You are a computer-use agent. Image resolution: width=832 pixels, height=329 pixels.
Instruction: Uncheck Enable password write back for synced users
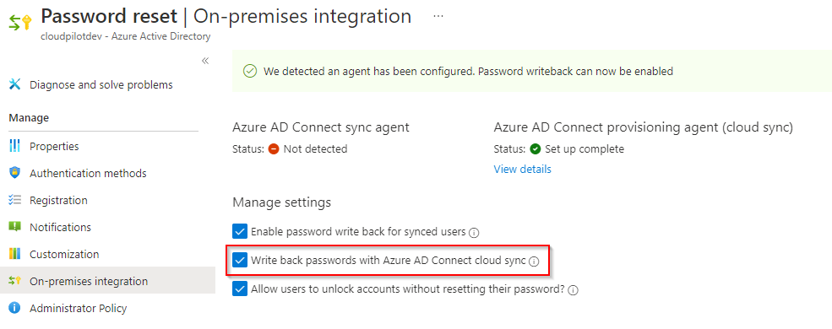(x=240, y=231)
